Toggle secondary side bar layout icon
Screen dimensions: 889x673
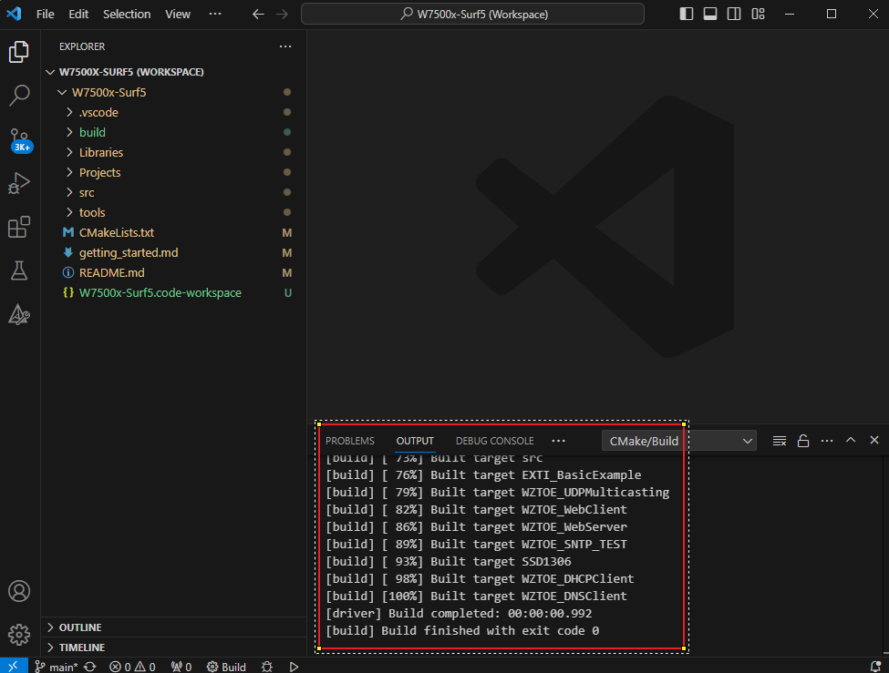(734, 15)
